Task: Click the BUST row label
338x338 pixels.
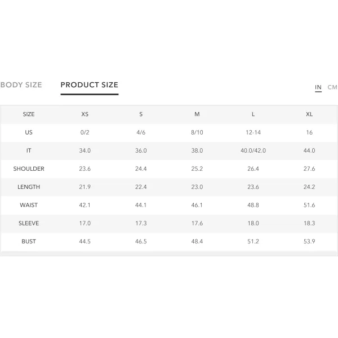Action: click(29, 242)
